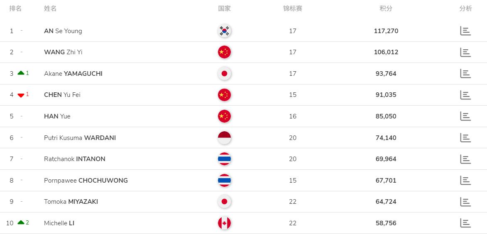This screenshot has height=234, width=487.
Task: View analysis icon for Michelle LI
Action: tap(465, 223)
